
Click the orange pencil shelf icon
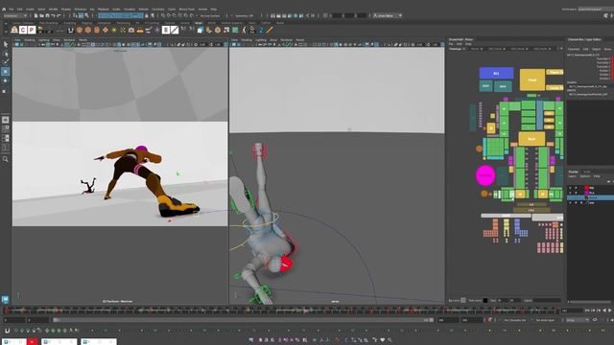coord(270,30)
